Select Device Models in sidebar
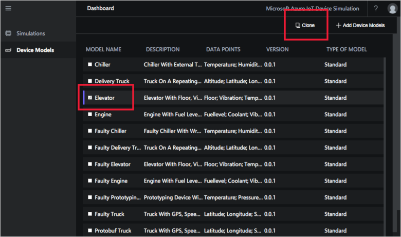Viewport: 401px width, 237px height. pos(35,50)
